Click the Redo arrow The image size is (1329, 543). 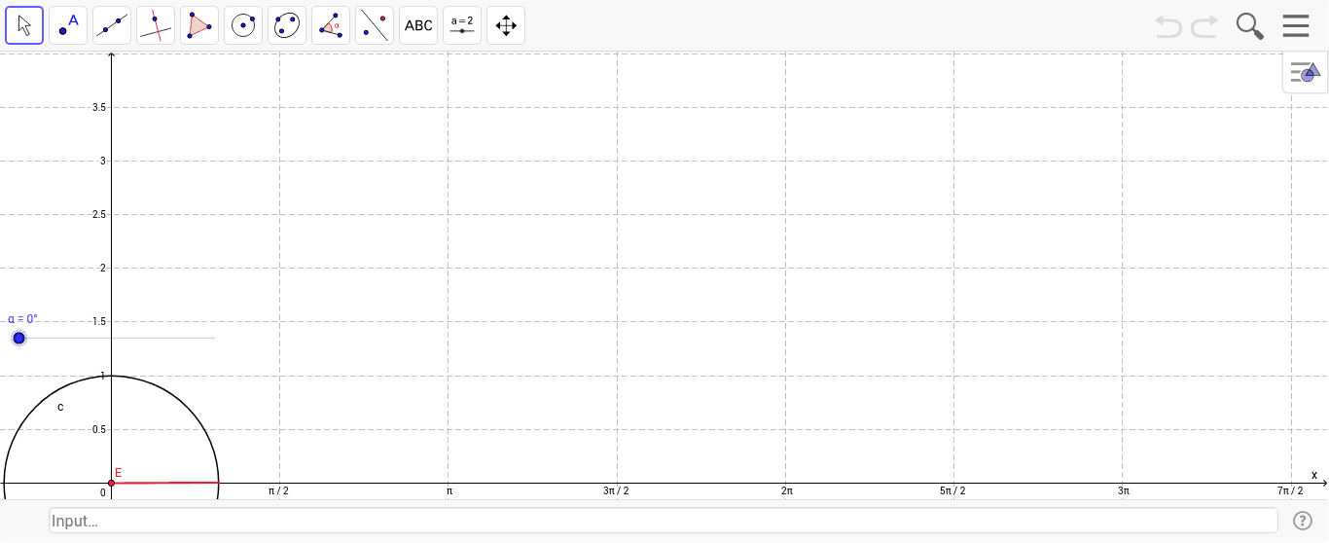[1204, 26]
